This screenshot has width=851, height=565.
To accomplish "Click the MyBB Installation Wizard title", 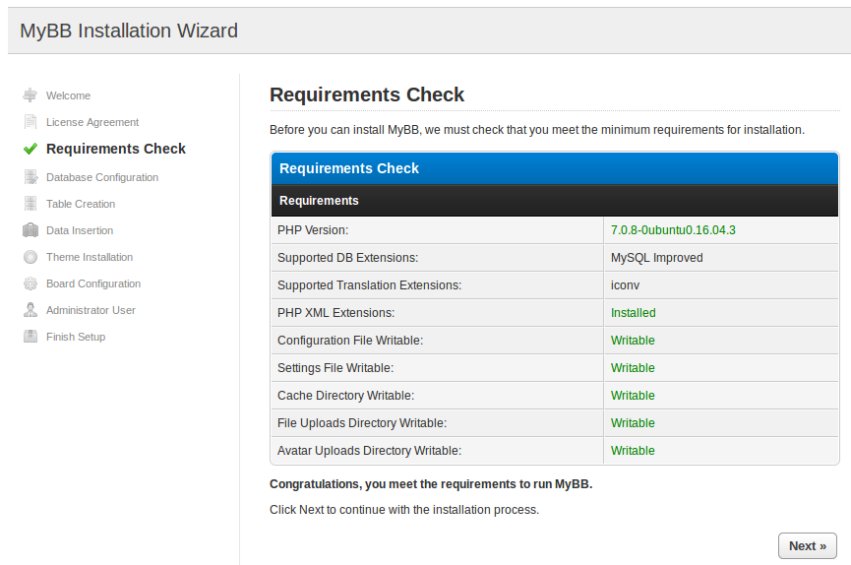I will 129,31.
